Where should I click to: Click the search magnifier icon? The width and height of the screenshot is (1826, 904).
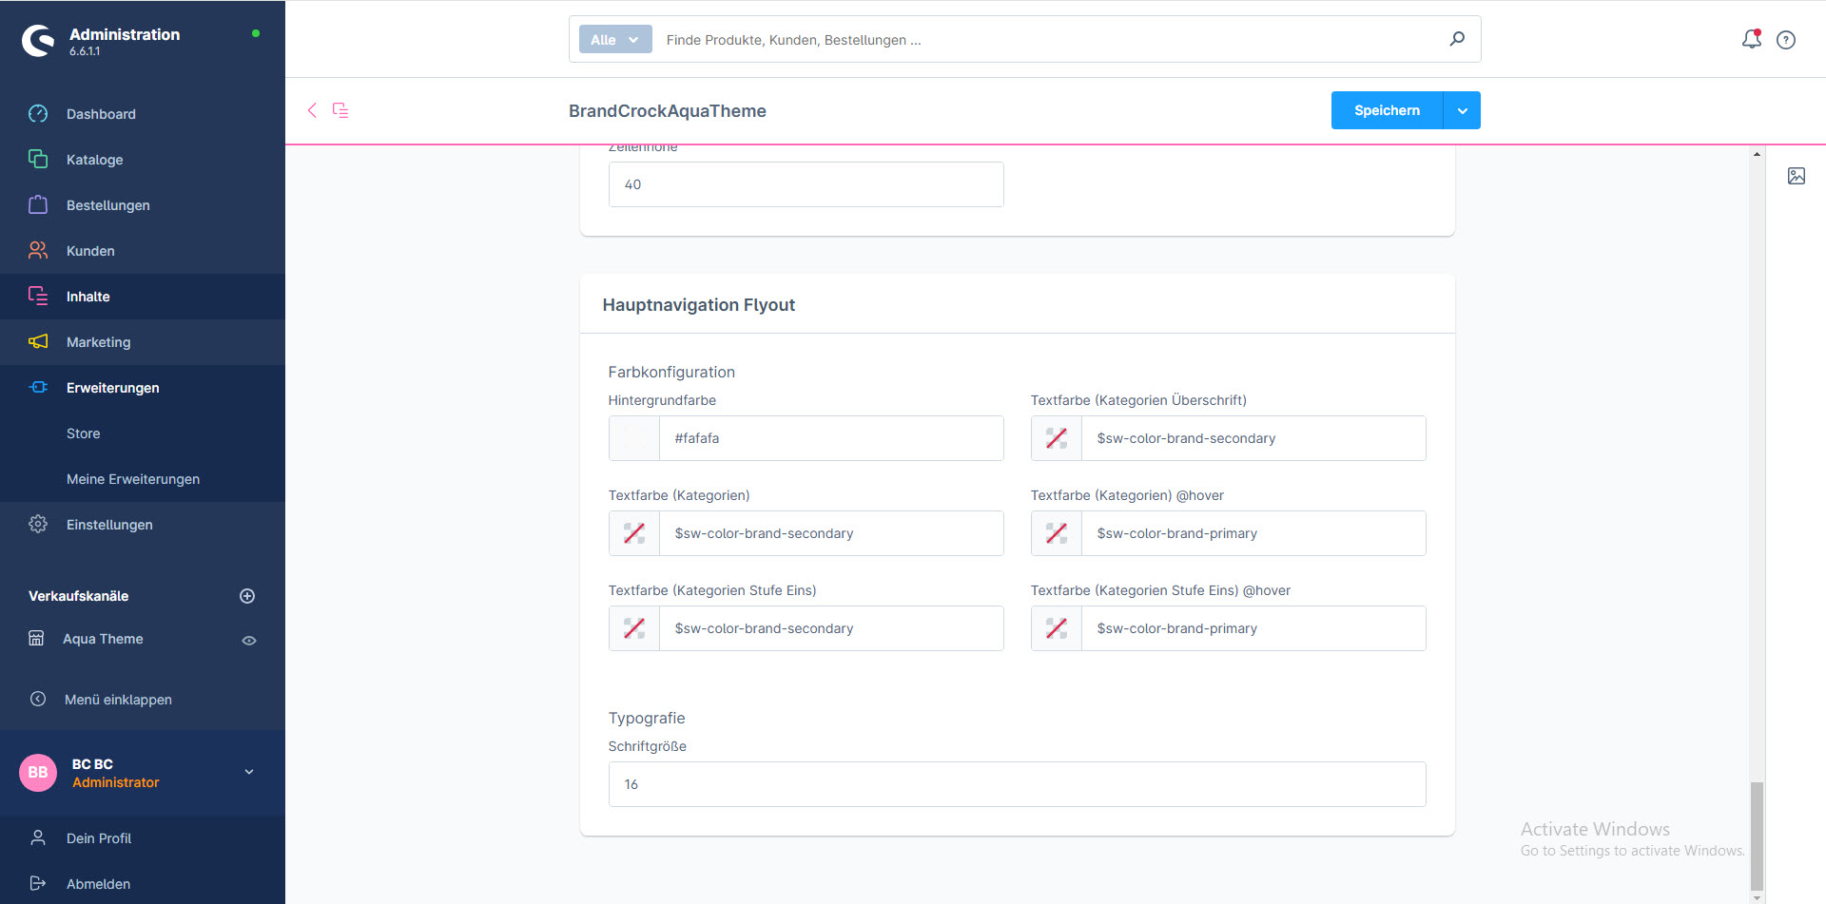(1456, 39)
